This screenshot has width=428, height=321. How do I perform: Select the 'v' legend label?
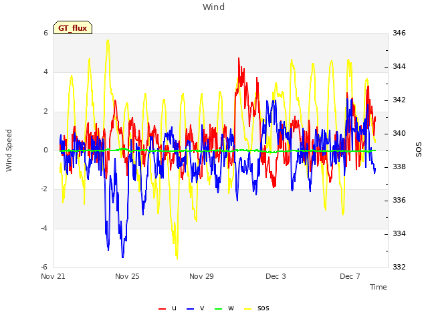pyautogui.click(x=202, y=308)
